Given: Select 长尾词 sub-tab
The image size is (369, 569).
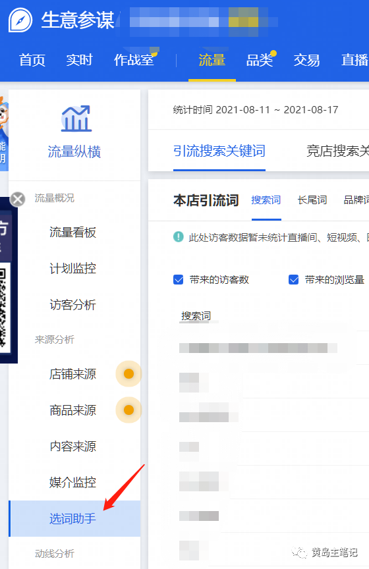Looking at the screenshot, I should (x=312, y=200).
